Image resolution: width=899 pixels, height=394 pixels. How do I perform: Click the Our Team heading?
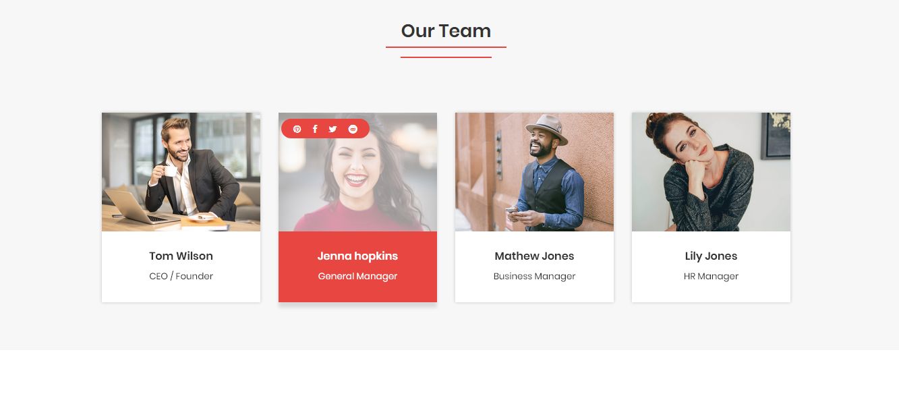click(446, 30)
